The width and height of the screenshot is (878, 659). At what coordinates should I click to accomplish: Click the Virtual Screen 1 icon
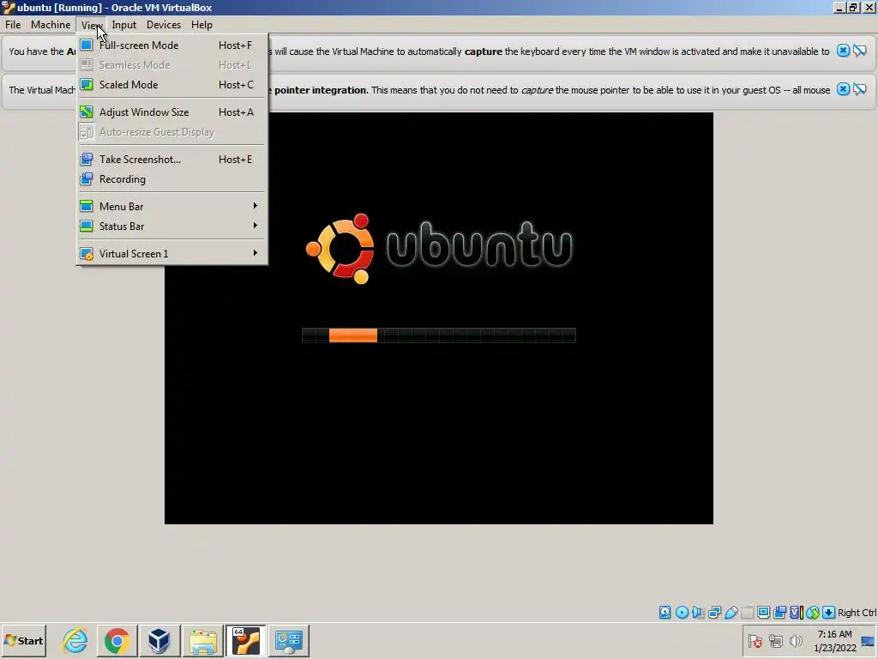(x=87, y=254)
